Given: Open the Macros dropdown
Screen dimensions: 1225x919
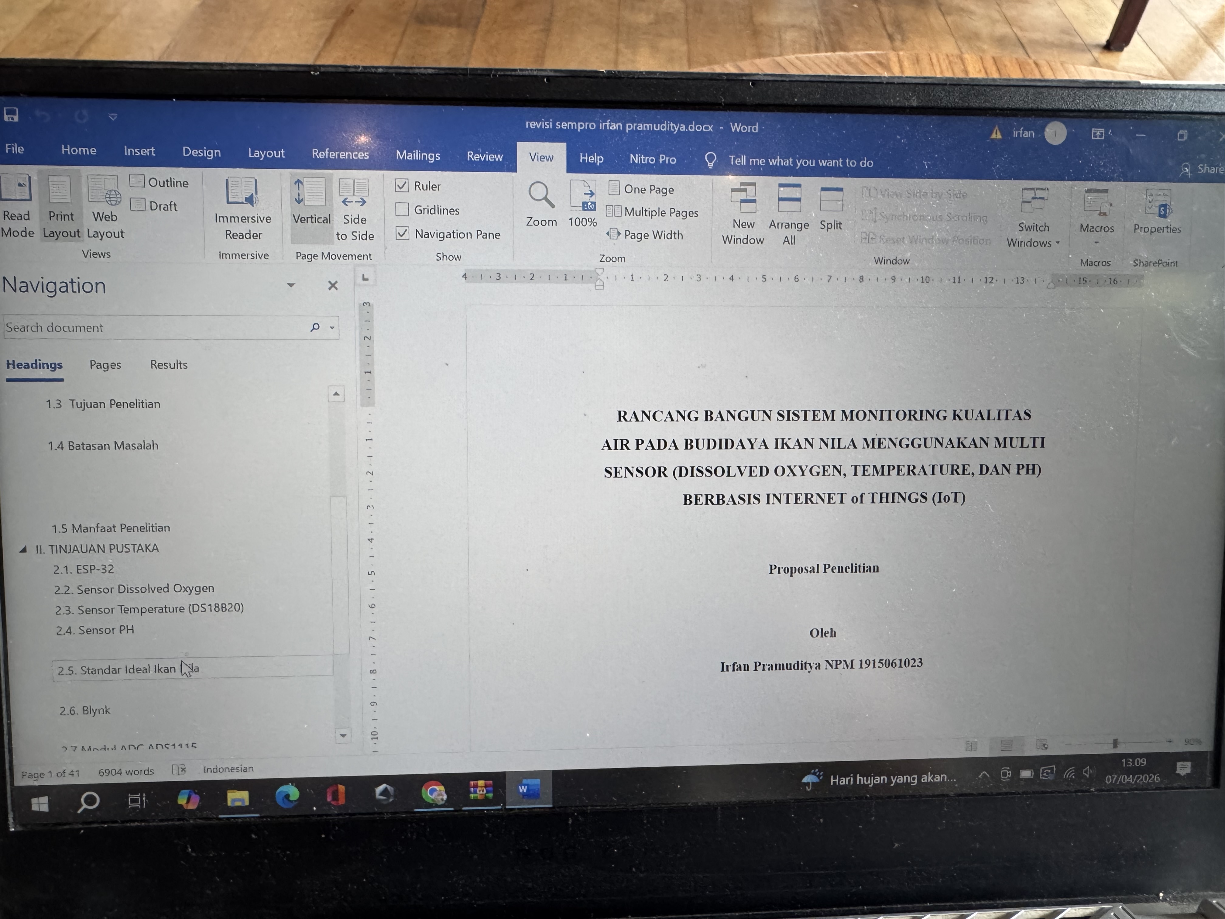Looking at the screenshot, I should [x=1096, y=218].
